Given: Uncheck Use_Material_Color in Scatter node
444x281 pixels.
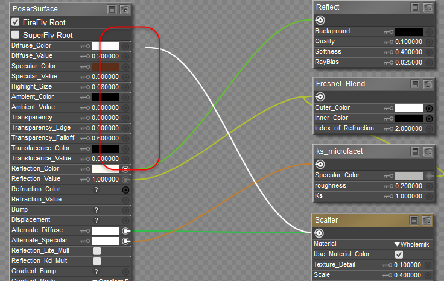Looking at the screenshot, I should 399,254.
